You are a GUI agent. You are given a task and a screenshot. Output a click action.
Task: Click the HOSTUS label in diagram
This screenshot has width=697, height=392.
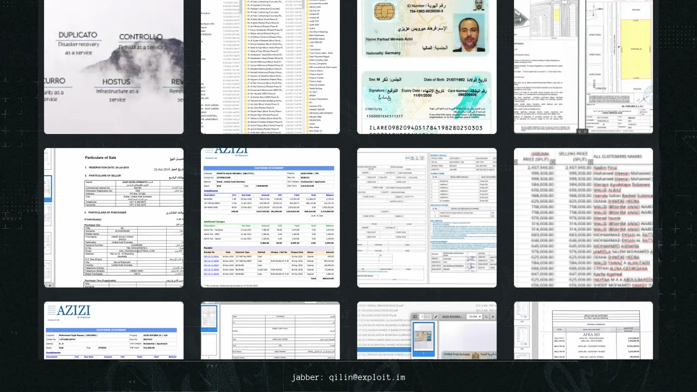tap(117, 82)
